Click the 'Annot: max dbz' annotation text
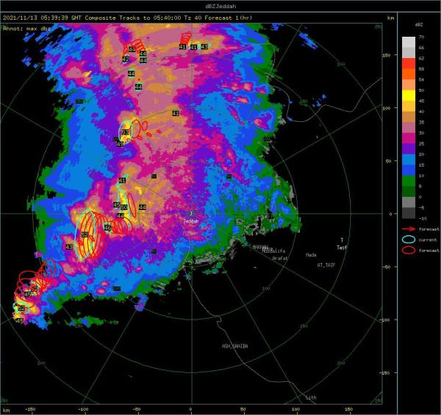 click(x=26, y=29)
